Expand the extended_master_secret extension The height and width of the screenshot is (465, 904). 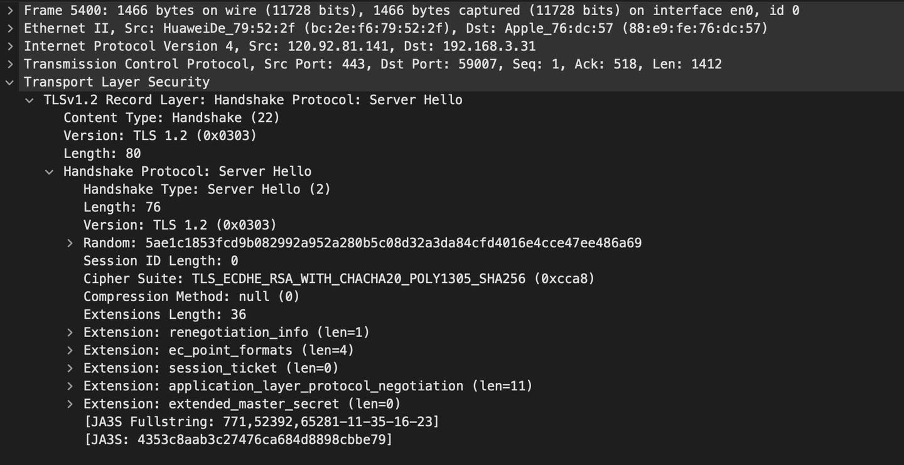click(70, 404)
